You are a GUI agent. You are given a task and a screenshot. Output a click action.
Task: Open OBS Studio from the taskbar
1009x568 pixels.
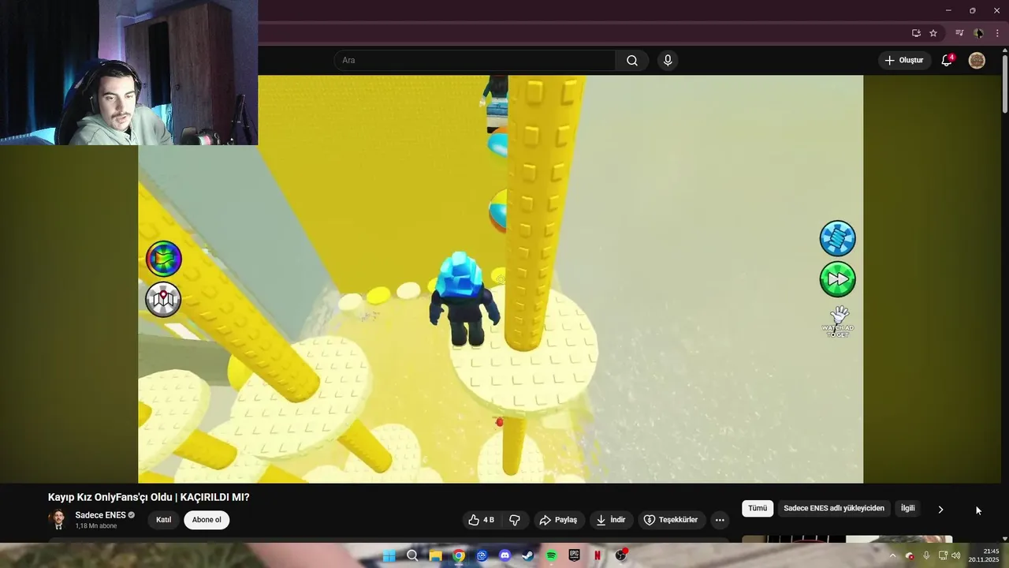point(621,555)
